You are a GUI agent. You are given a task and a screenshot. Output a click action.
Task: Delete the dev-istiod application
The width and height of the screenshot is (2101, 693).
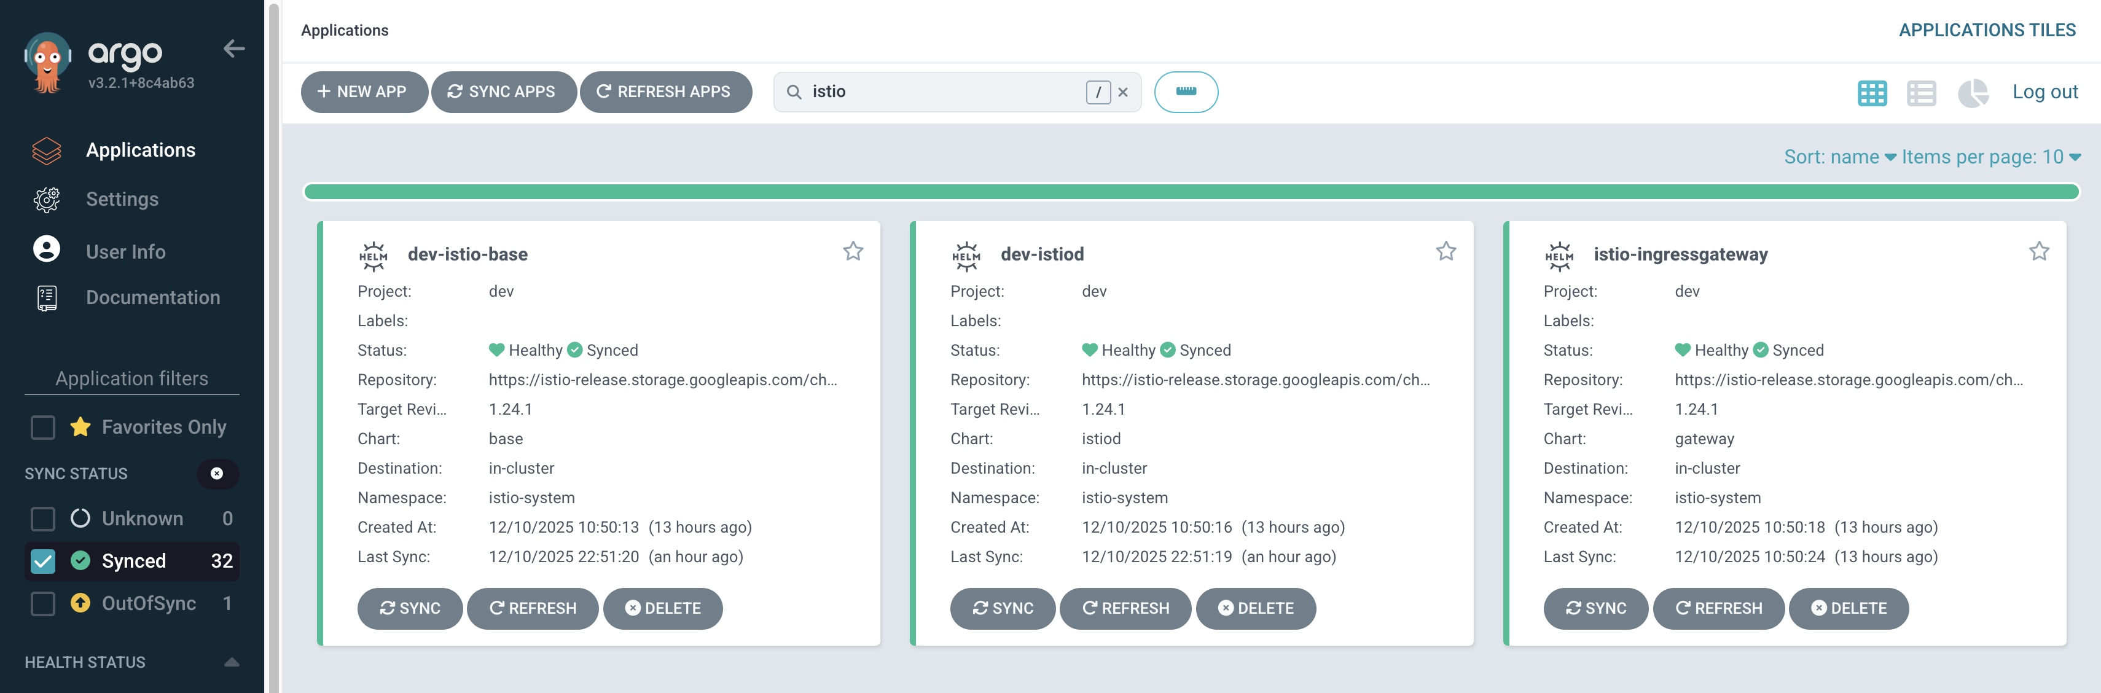pyautogui.click(x=1255, y=608)
